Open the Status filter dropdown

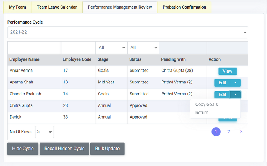click(143, 47)
